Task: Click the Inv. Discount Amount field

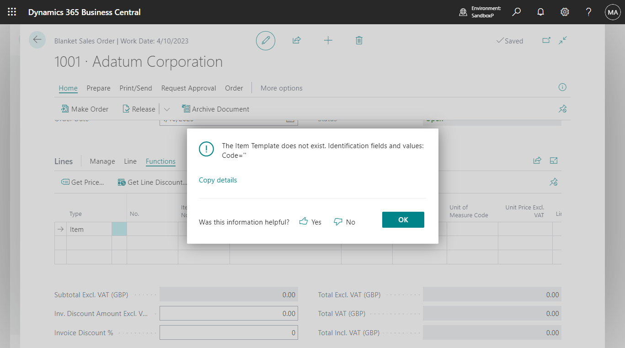Action: (229, 314)
